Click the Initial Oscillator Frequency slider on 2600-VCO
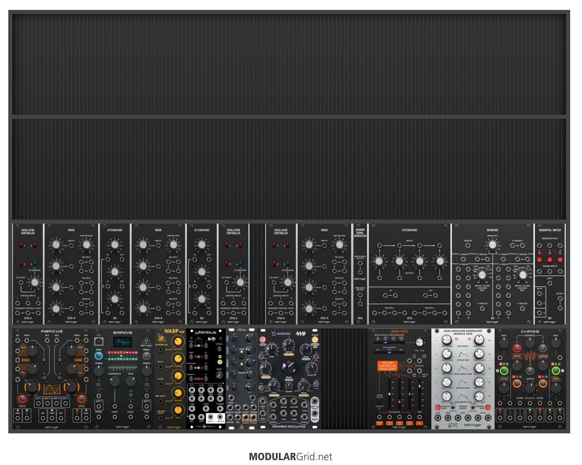 389,343
